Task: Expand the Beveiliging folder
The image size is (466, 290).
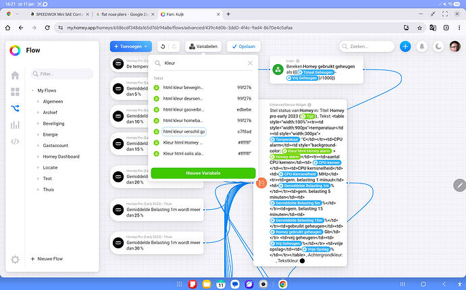Action: [38, 123]
